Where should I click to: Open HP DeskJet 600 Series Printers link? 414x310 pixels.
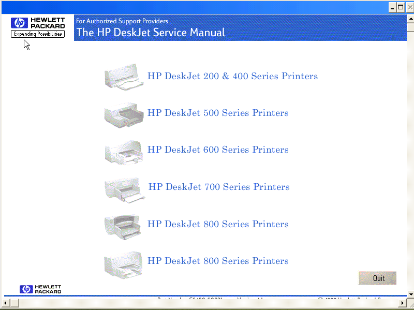(x=218, y=150)
